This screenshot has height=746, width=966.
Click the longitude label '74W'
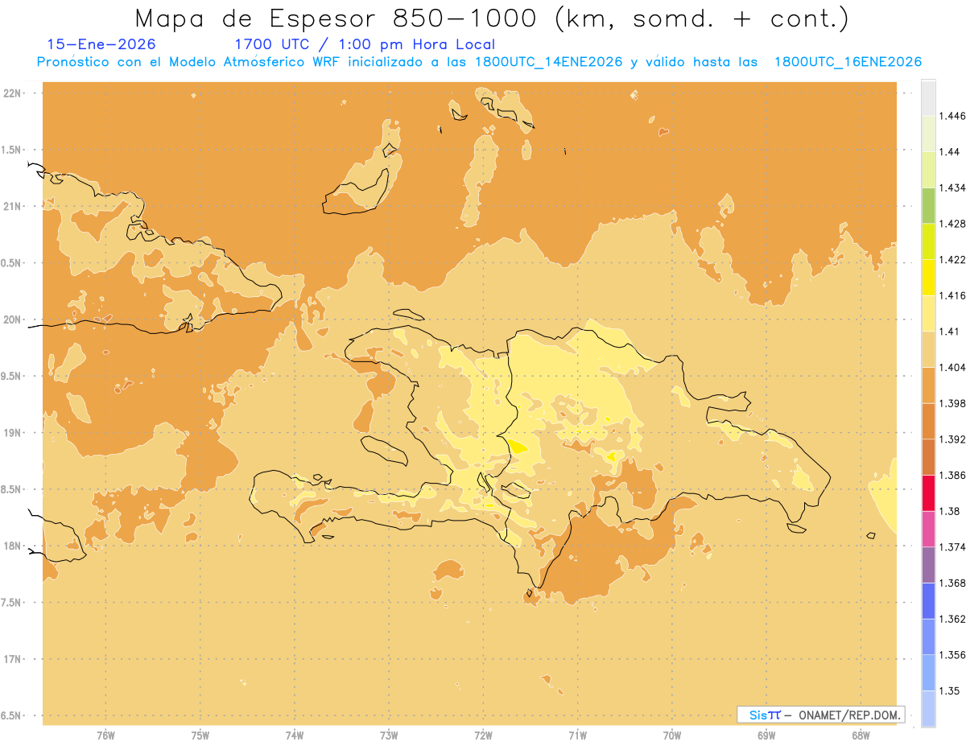(294, 736)
